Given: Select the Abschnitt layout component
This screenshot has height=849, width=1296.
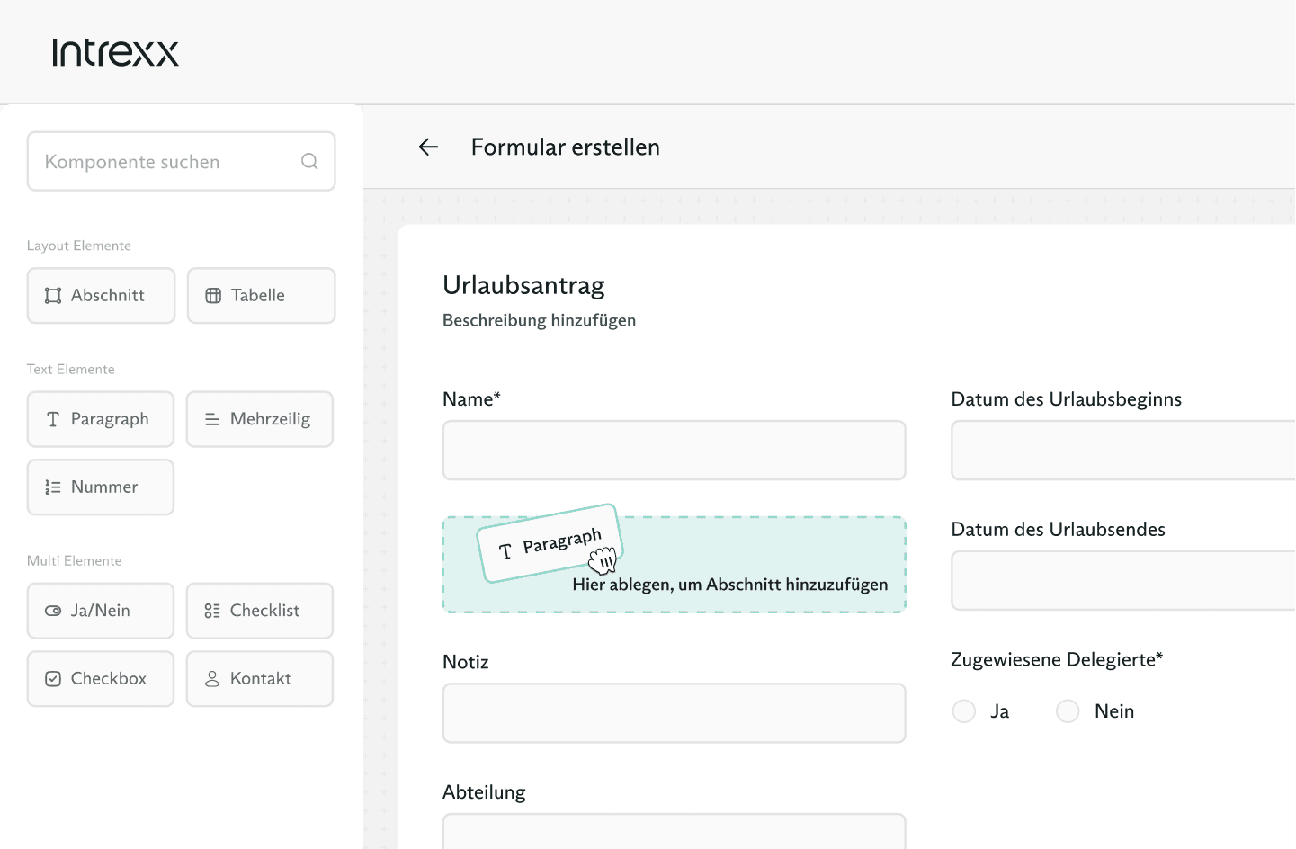Looking at the screenshot, I should pyautogui.click(x=101, y=296).
